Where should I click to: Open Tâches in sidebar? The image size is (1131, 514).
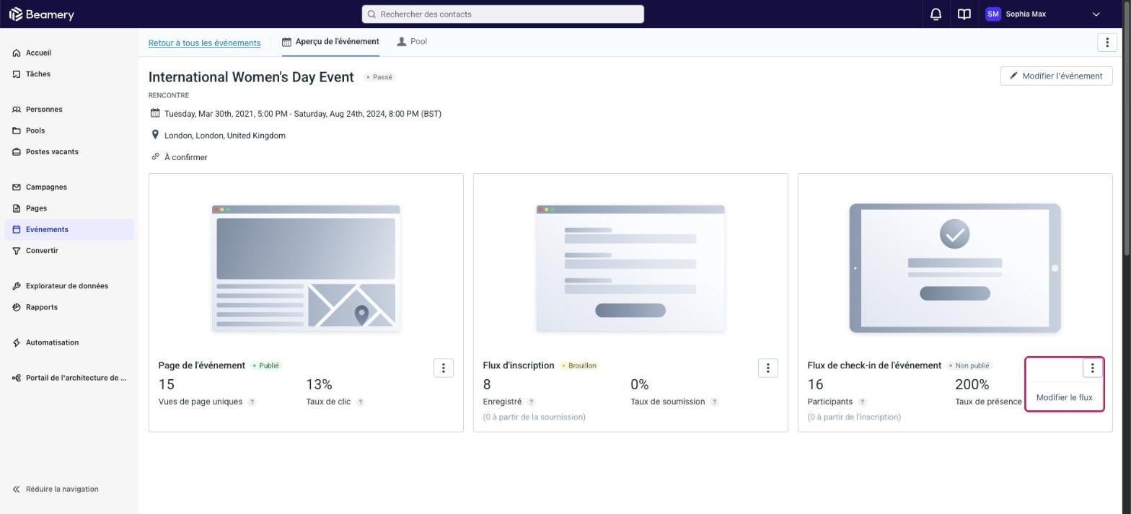pyautogui.click(x=69, y=74)
